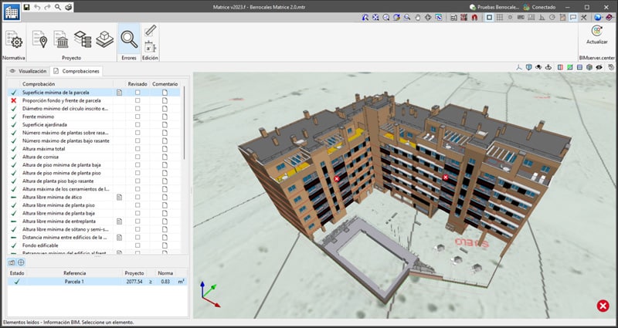Viewport: 618px width, 328px height.
Task: Tick Revisado for Altura de cornisa
Action: coord(138,157)
